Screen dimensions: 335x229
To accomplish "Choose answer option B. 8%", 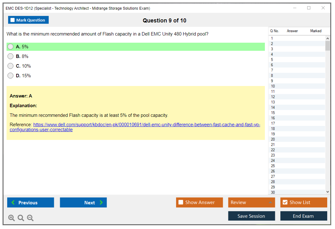I will [11, 56].
